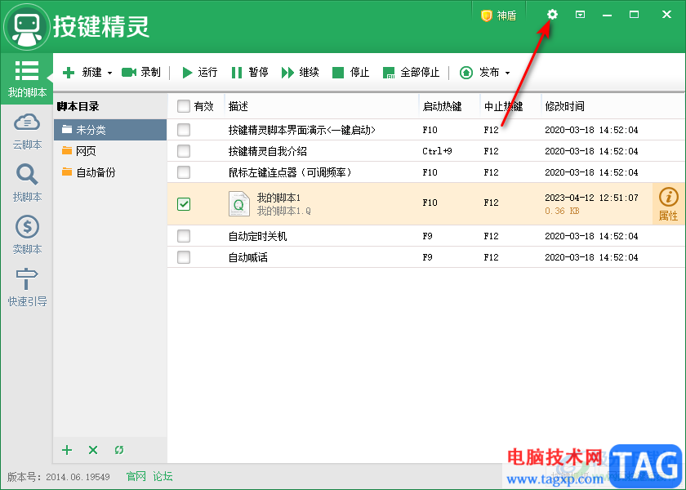
Task: Sort by 中止热键 column header
Action: (x=511, y=106)
